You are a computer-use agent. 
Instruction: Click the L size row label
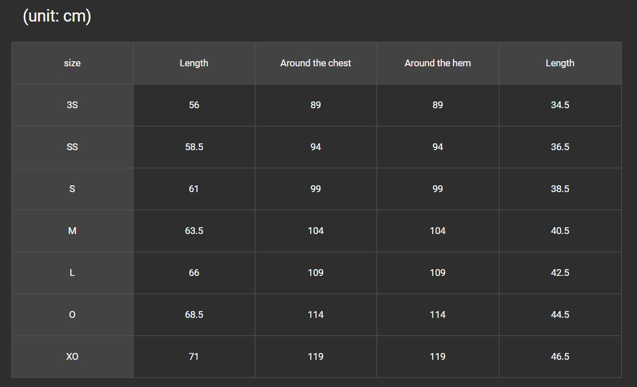pos(72,273)
